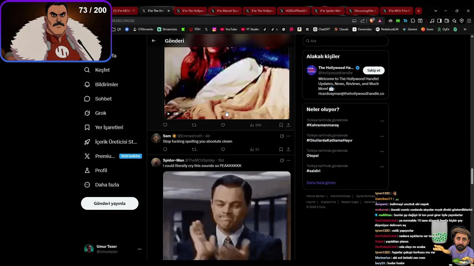The width and height of the screenshot is (474, 266).
Task: Repost Sam's comment
Action: tap(194, 149)
